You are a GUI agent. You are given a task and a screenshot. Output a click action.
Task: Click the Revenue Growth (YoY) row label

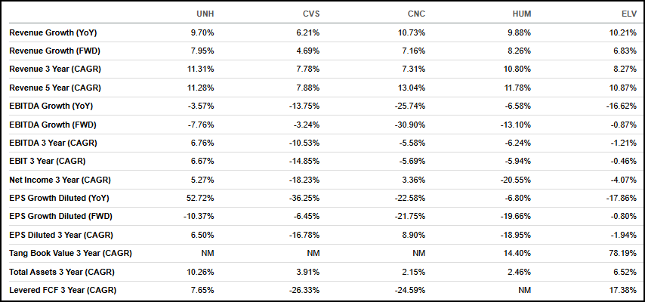pos(53,32)
